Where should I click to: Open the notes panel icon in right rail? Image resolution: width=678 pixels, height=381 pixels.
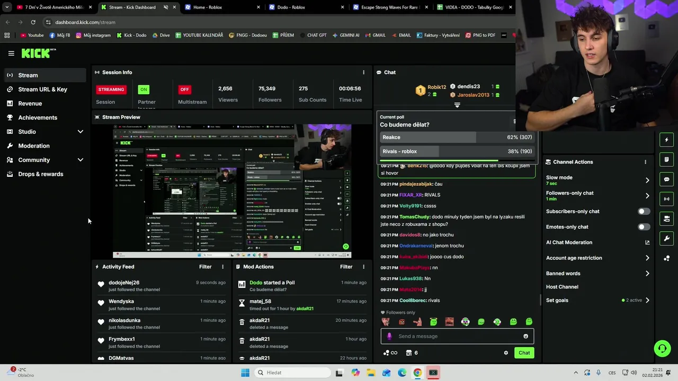click(x=666, y=159)
